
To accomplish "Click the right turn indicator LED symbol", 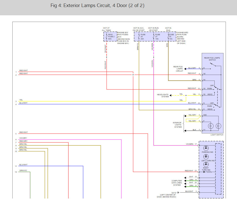I will (206, 164).
